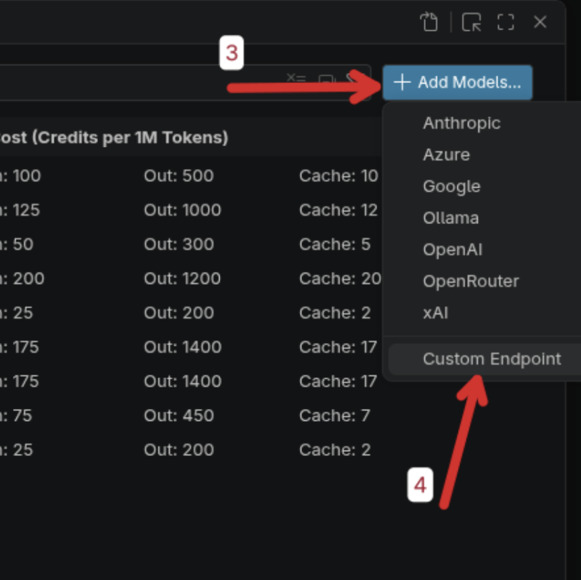Pick xAI from the provider menu
Image resolution: width=581 pixels, height=580 pixels.
click(435, 313)
